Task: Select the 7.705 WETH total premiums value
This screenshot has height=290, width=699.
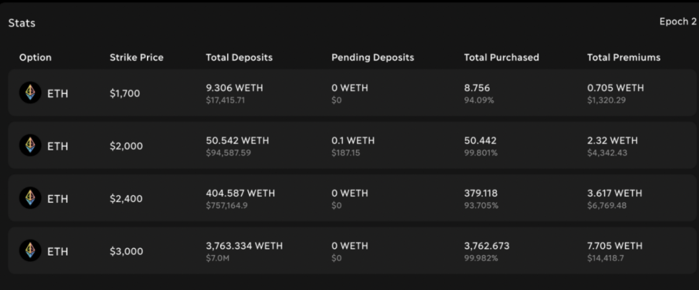Action: pos(615,245)
